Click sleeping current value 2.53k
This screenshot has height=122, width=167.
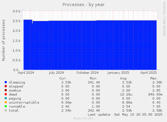click(66, 82)
